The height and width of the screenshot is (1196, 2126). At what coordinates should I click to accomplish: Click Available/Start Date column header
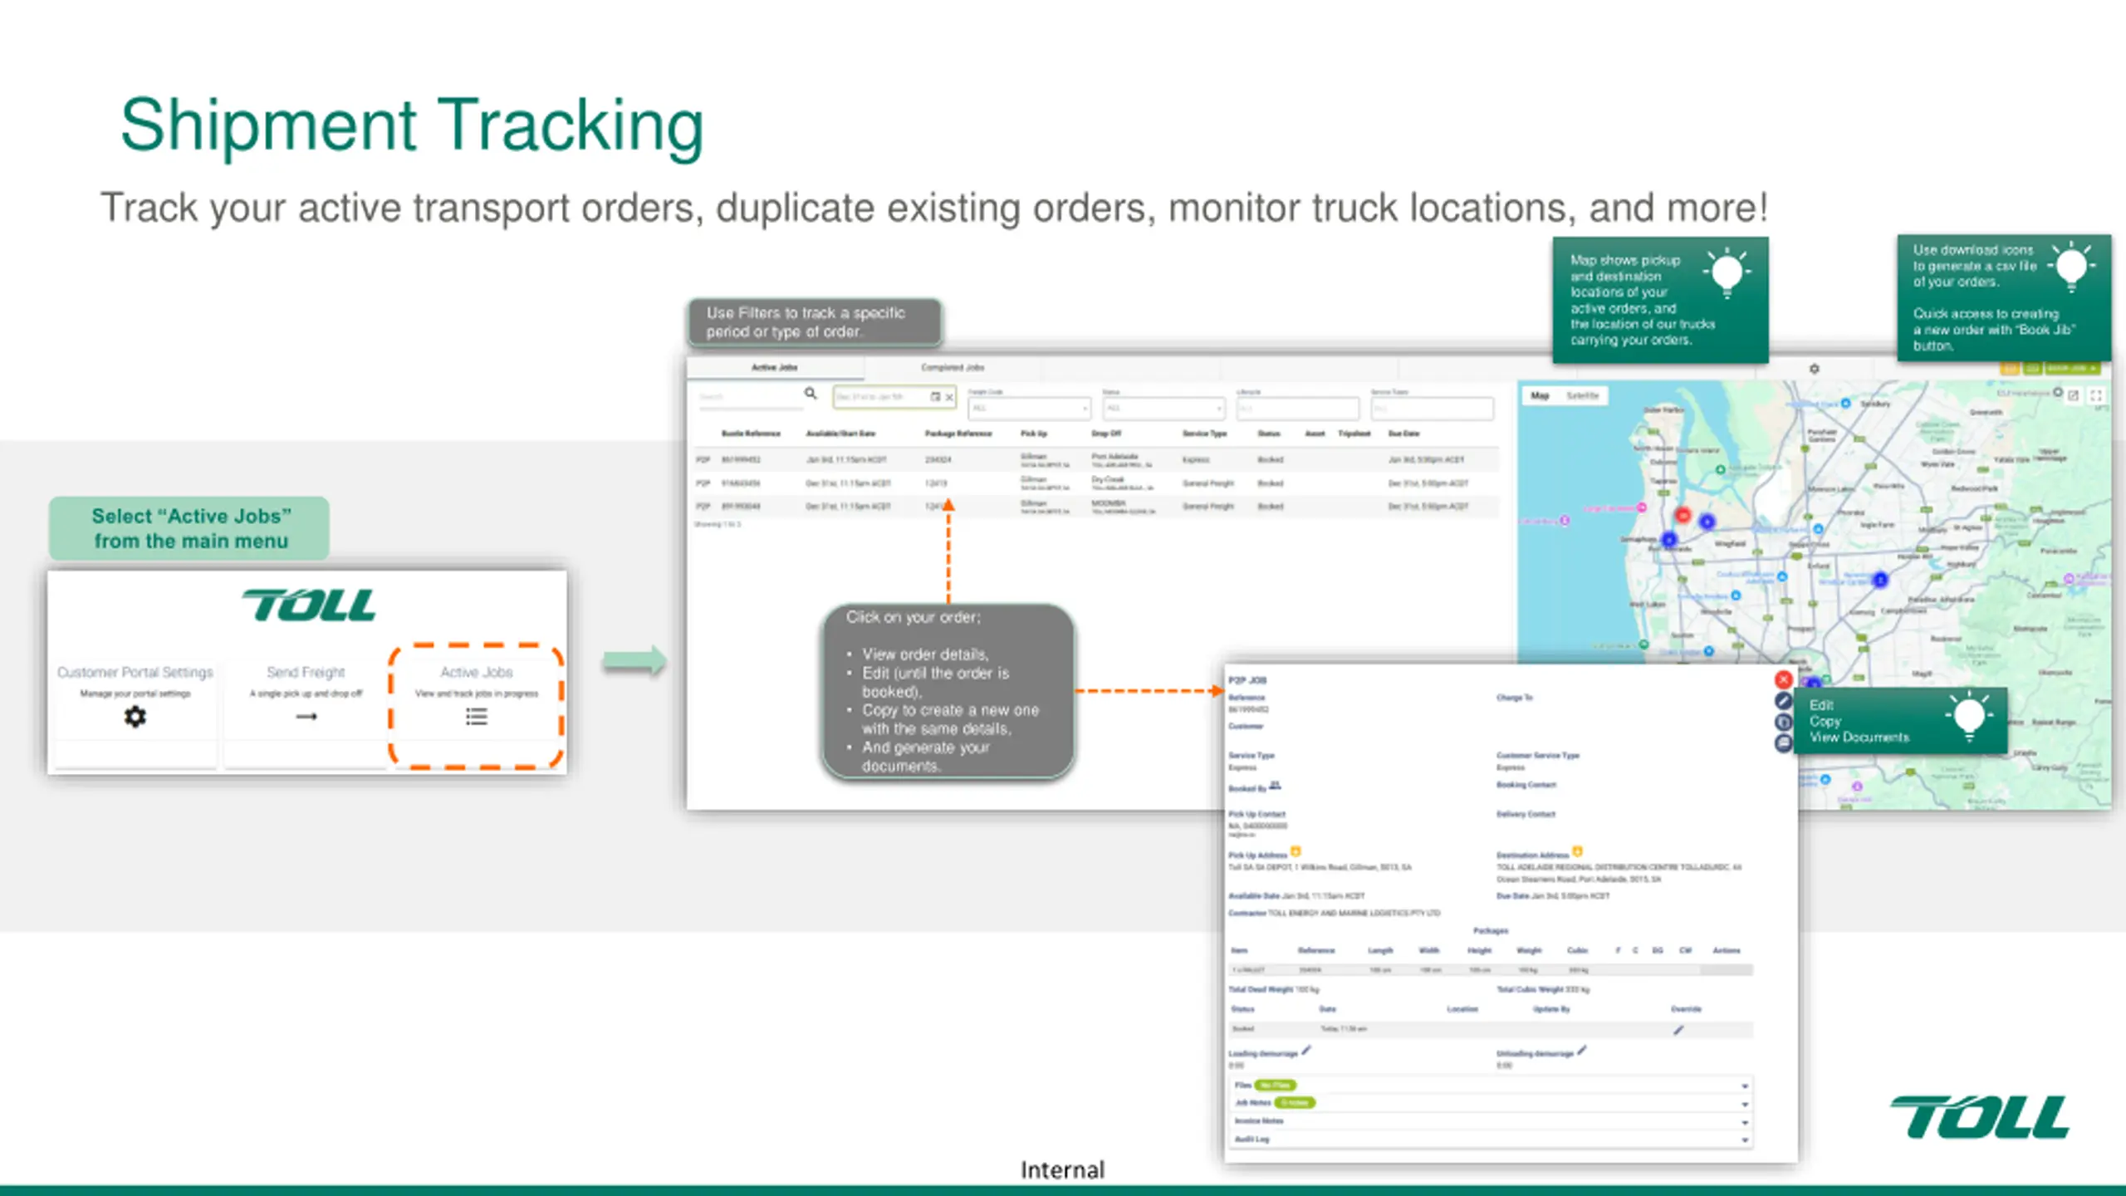click(x=840, y=434)
